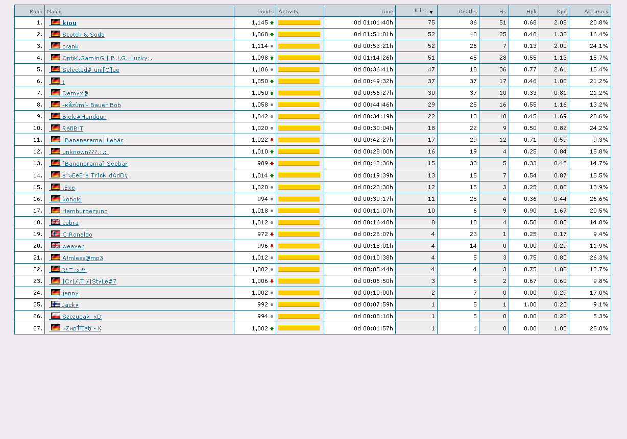This screenshot has width=627, height=439.
Task: Click the Finnish flag next to Jacky
Action: point(56,304)
